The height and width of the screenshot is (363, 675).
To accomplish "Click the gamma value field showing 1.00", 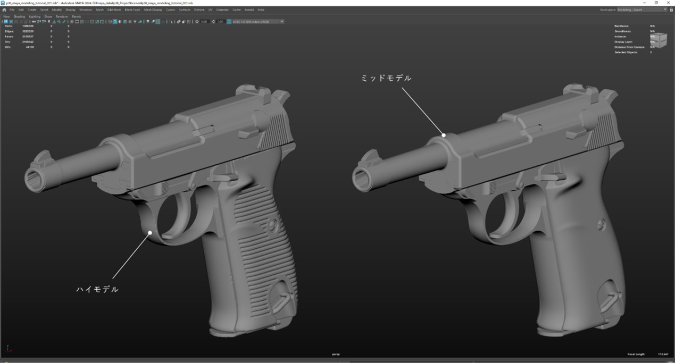I will 220,22.
